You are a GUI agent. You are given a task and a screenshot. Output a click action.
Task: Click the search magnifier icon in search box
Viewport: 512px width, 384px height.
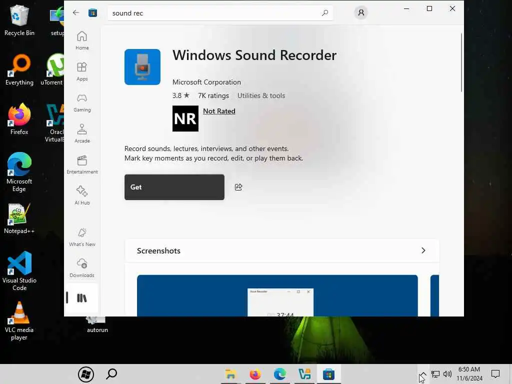click(325, 13)
